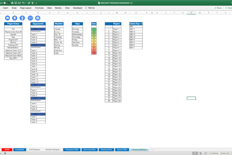Click the blue chart/tactics round icon

click(30, 18)
